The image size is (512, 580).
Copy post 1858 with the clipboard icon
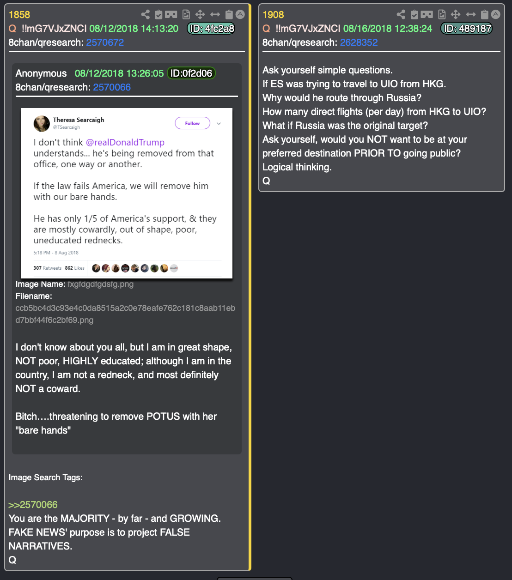(x=229, y=14)
